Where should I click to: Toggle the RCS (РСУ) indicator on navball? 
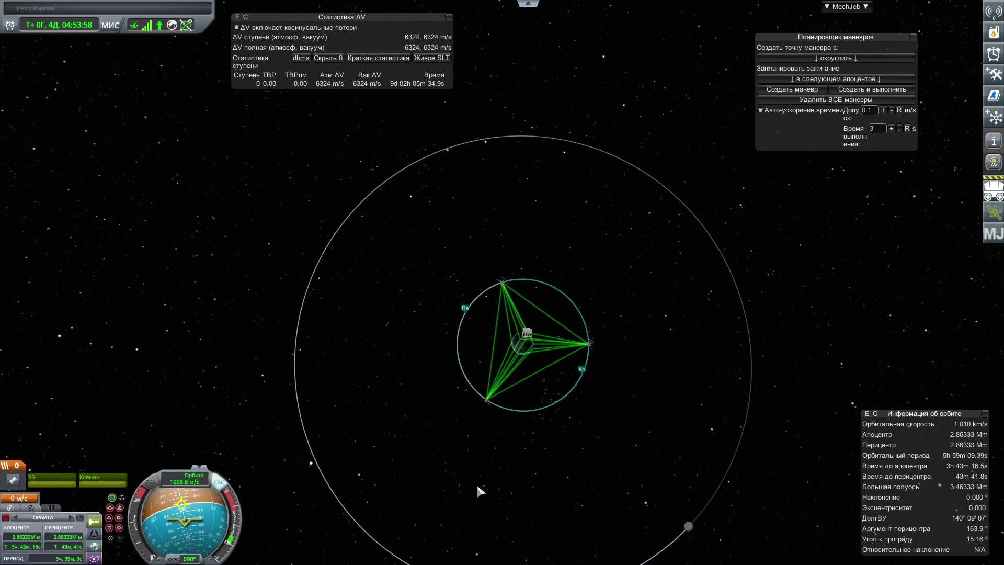pyautogui.click(x=151, y=482)
